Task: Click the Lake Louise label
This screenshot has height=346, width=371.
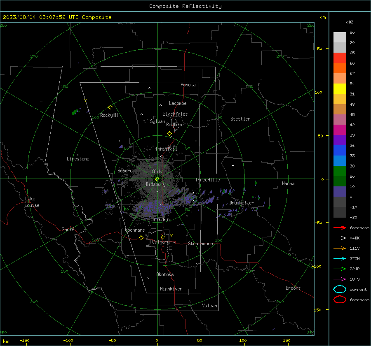Action: click(32, 202)
